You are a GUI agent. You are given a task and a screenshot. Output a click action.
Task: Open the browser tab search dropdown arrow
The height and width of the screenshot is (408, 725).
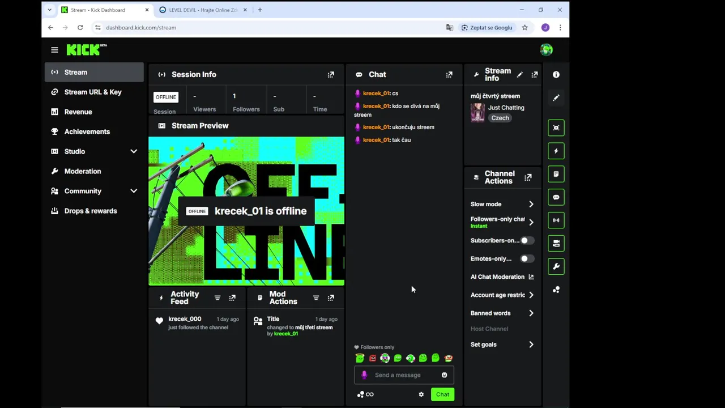pos(50,10)
